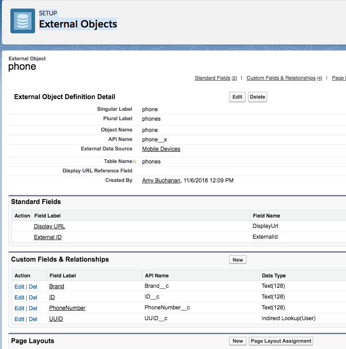Open Page Layout Assignment

pos(281,341)
